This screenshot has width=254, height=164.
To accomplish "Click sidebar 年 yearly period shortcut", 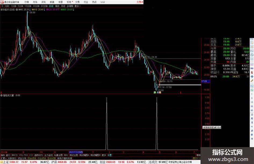I will coord(252,139).
